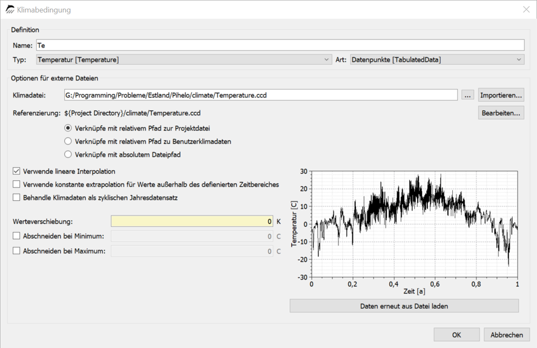This screenshot has height=348, width=537.
Task: Click the 'Definition' group title
Action: (x=25, y=30)
